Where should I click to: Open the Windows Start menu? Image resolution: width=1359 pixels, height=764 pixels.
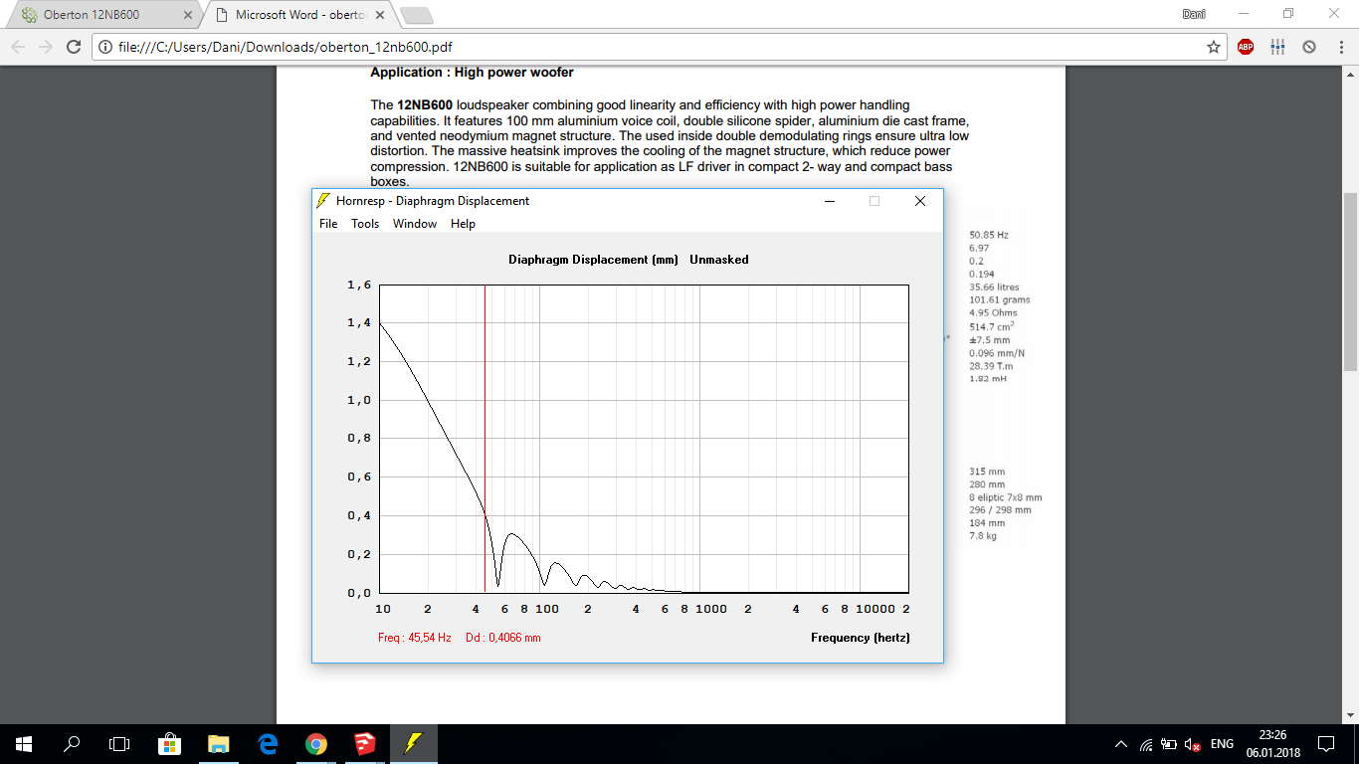24,744
